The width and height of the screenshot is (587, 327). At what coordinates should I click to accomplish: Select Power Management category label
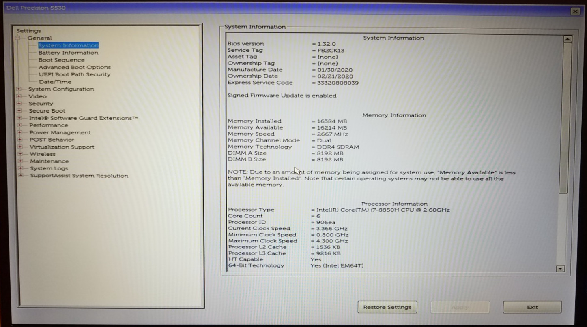[x=60, y=132]
